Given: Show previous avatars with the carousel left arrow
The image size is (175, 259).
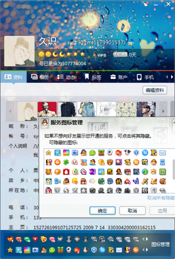Looking at the screenshot, I should click(10, 111).
